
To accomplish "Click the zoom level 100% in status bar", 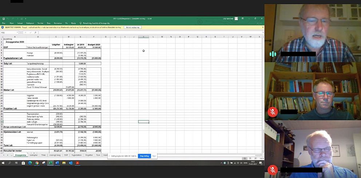I will click(262, 158).
